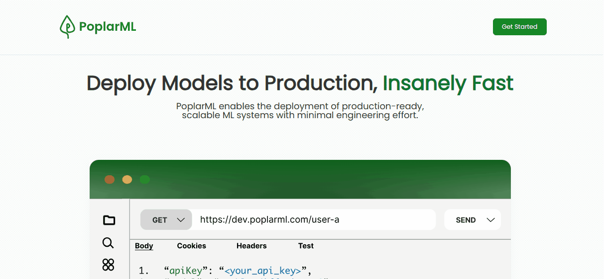Click the subtitle about scalable ML systems

click(300, 111)
